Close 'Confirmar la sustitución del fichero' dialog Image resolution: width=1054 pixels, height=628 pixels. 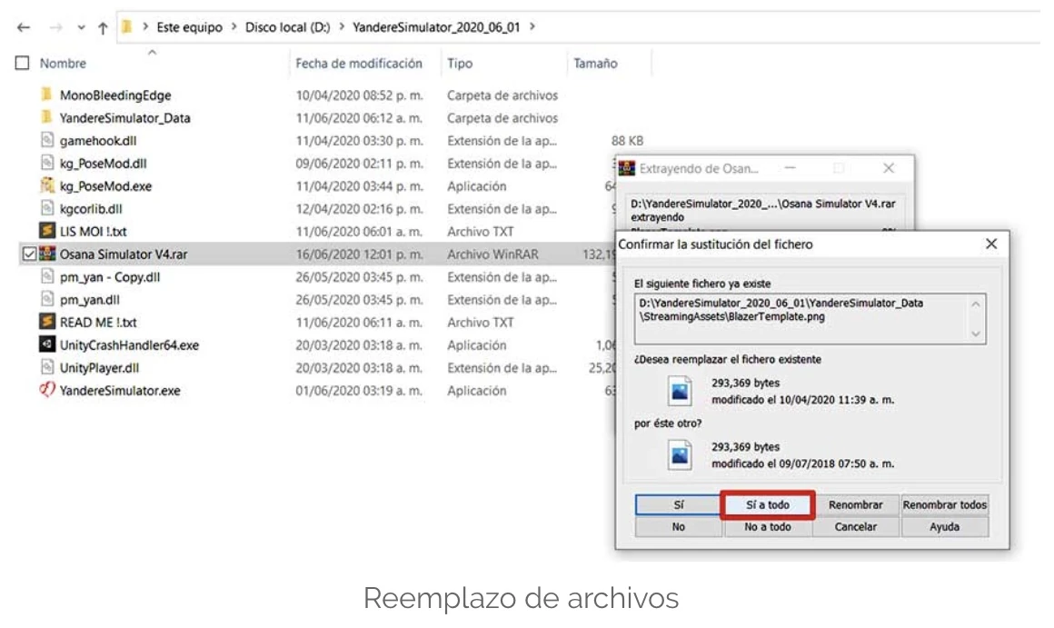point(990,244)
